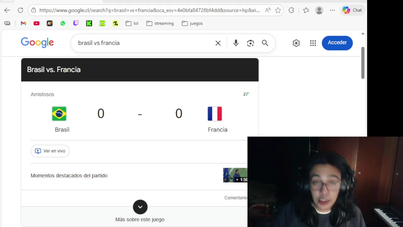Open the read aloud icon in address bar
This screenshot has width=403, height=227.
(268, 10)
